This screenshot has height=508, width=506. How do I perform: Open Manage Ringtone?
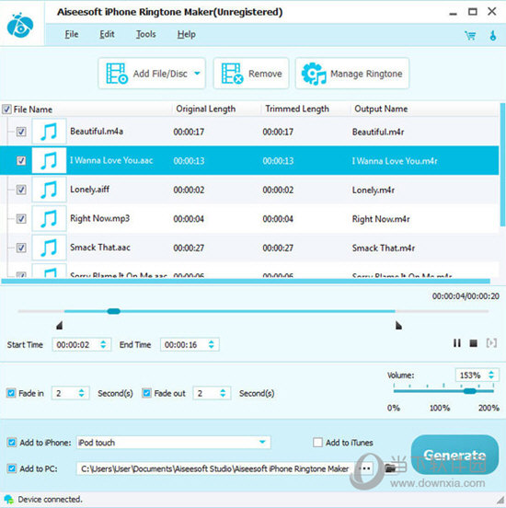pos(352,74)
